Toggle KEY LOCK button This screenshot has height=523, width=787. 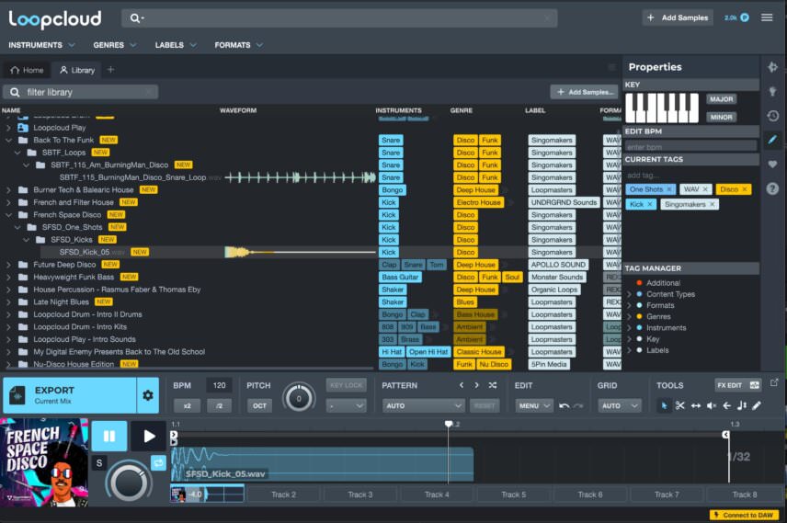coord(347,385)
